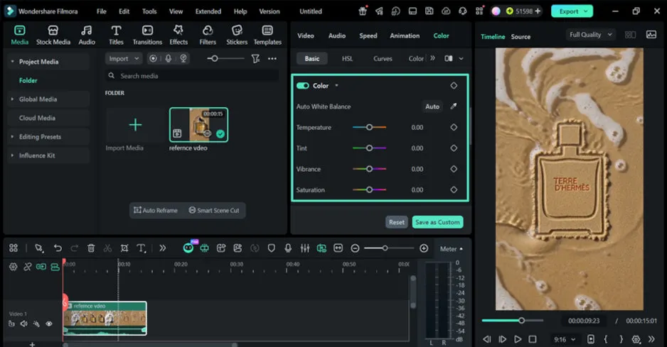Switch to the HSL color tab
The height and width of the screenshot is (347, 667).
[x=347, y=59]
